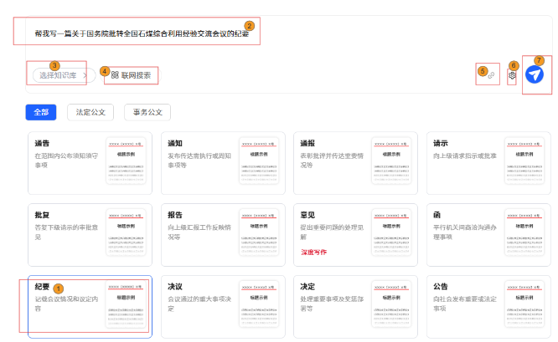The image size is (558, 342).
Task: Click the blue send paper-plane button
Action: click(535, 74)
